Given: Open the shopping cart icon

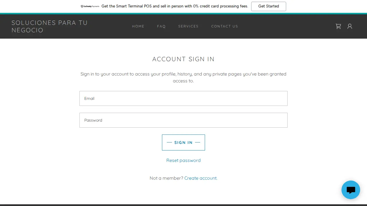Looking at the screenshot, I should point(338,26).
